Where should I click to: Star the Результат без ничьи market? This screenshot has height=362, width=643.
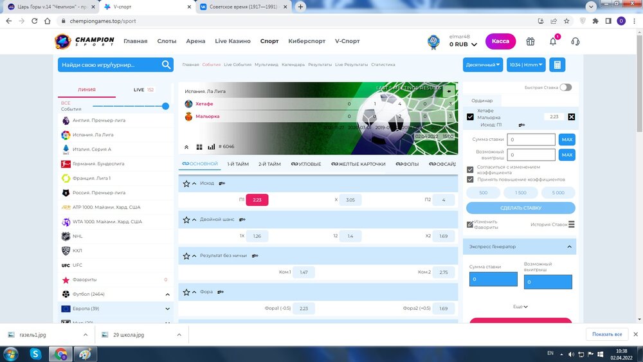[186, 256]
